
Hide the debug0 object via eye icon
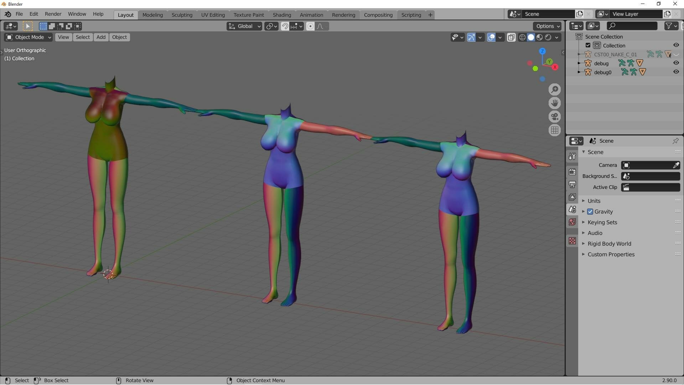coord(676,72)
